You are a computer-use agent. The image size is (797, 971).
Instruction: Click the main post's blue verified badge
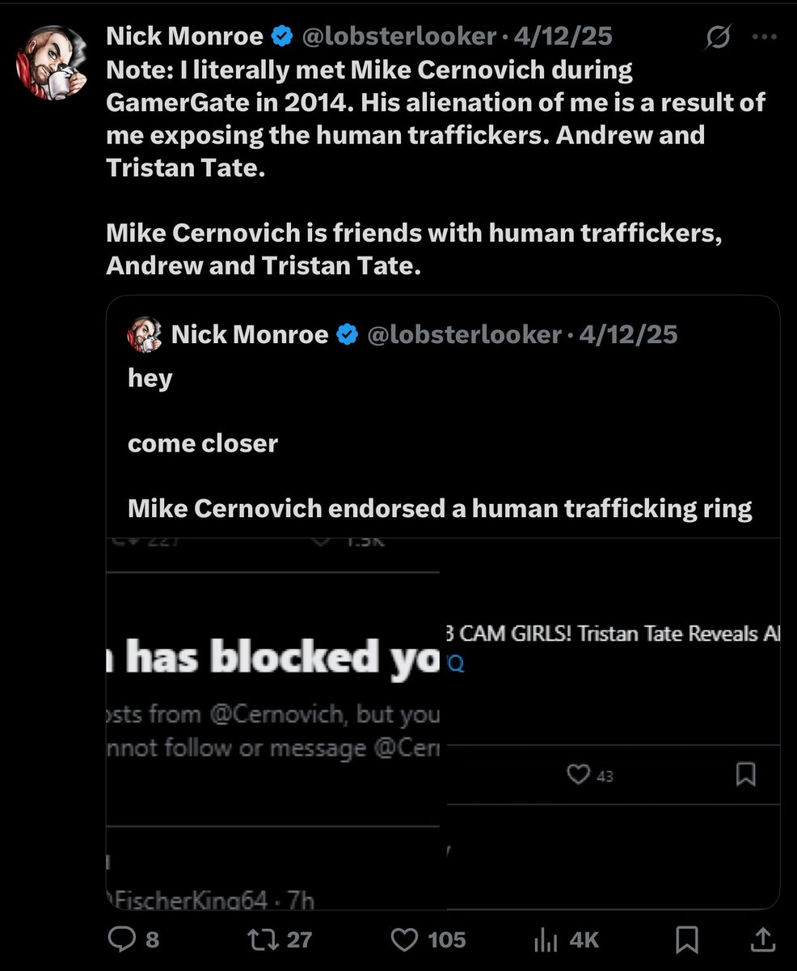coord(281,36)
